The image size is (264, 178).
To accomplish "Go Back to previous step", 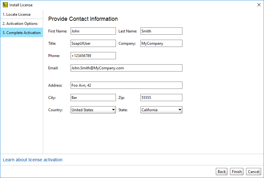I will click(221, 172).
